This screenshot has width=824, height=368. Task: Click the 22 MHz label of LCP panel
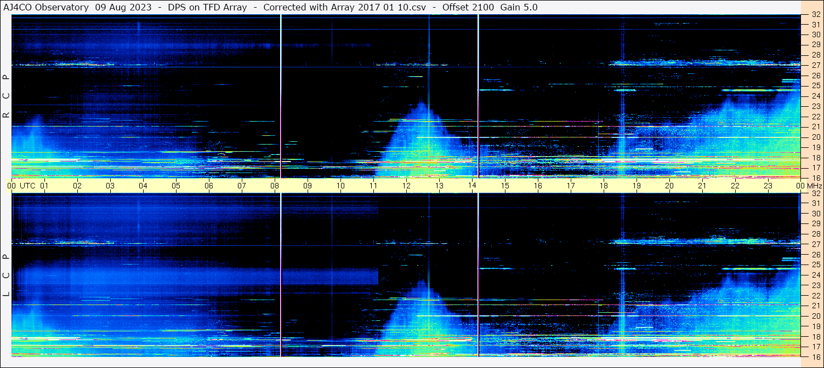(x=816, y=295)
